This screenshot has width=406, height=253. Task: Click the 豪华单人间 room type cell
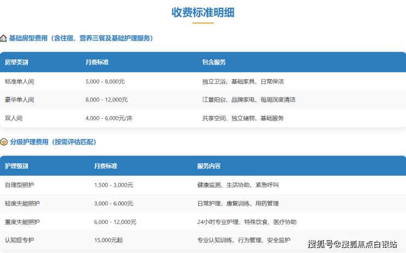tap(19, 100)
